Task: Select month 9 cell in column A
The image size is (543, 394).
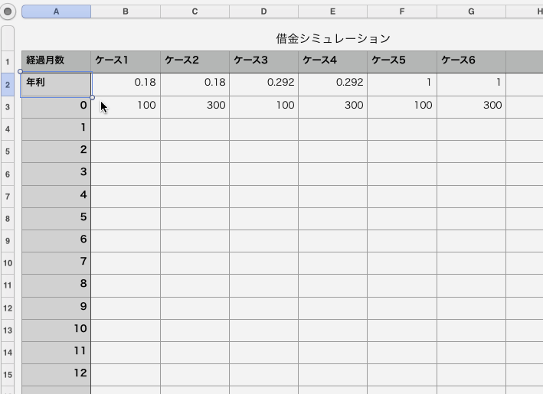Action: point(56,308)
